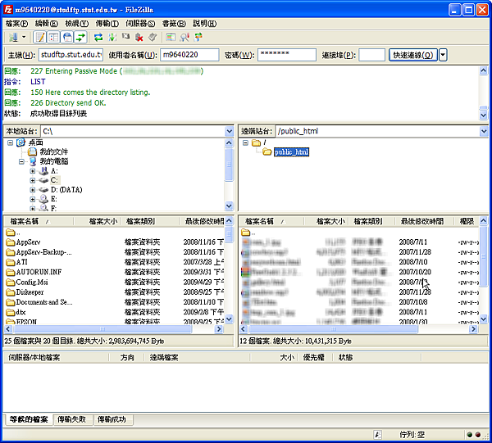This screenshot has height=443, width=492.
Task: Start processing the transfer queue icon
Action: (x=112, y=38)
